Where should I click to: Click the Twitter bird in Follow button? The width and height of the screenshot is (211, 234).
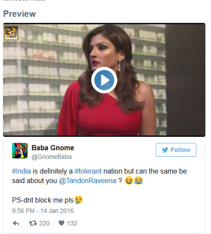tap(165, 150)
